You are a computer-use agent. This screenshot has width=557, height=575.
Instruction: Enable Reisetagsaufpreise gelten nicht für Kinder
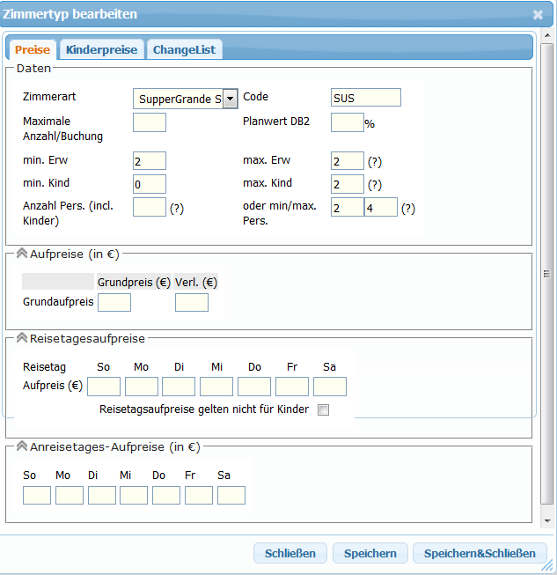point(323,410)
